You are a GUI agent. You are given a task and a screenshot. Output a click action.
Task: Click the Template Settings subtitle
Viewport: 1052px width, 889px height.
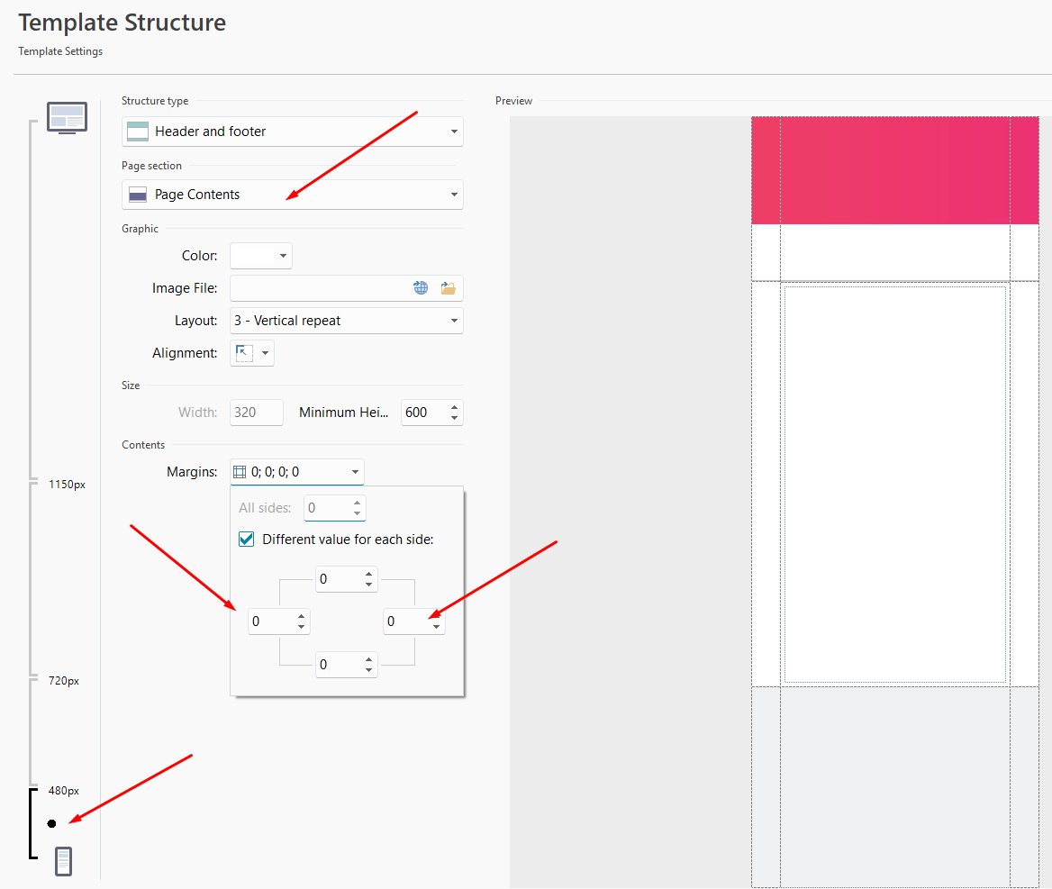[x=60, y=51]
